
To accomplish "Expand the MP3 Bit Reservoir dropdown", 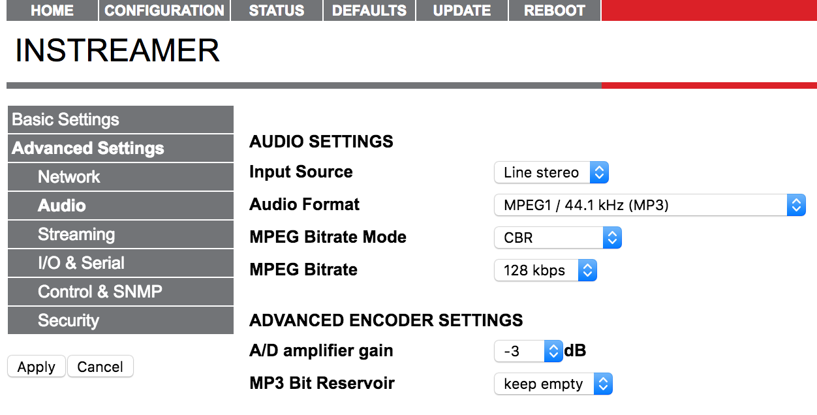I will [553, 384].
